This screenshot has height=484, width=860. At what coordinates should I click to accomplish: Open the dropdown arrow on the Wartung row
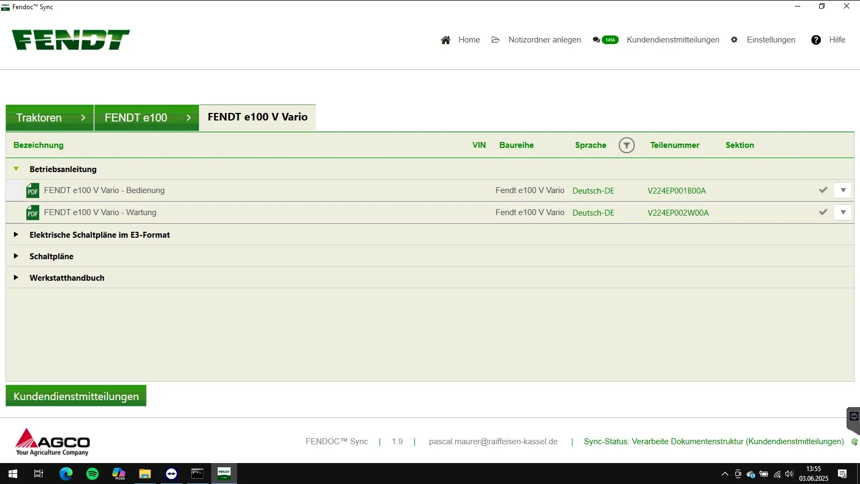tap(843, 212)
